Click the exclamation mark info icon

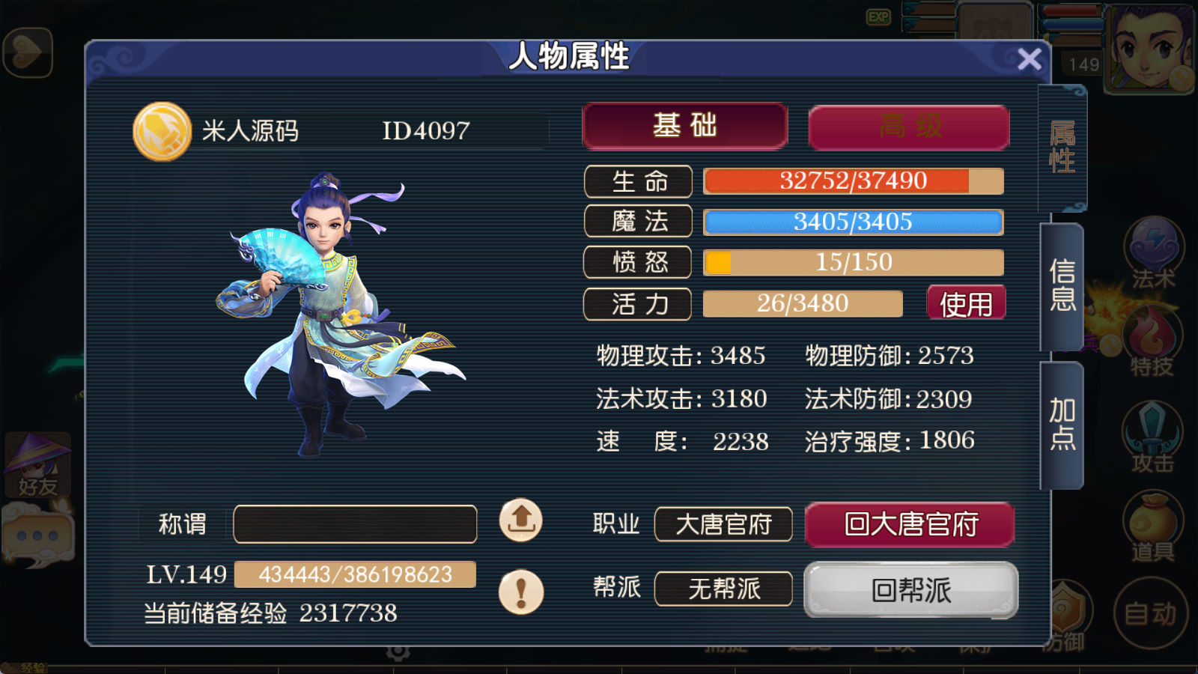click(x=521, y=592)
